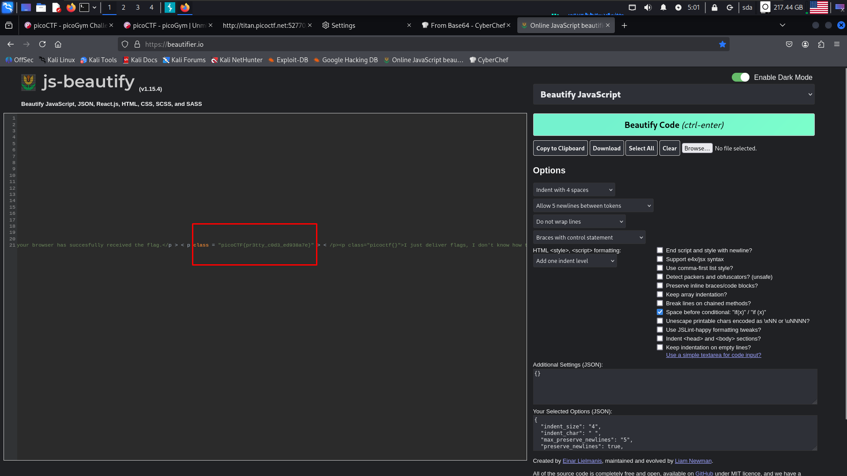Open the Do not wrap lines dropdown
Viewport: 847px width, 476px height.
coord(579,222)
